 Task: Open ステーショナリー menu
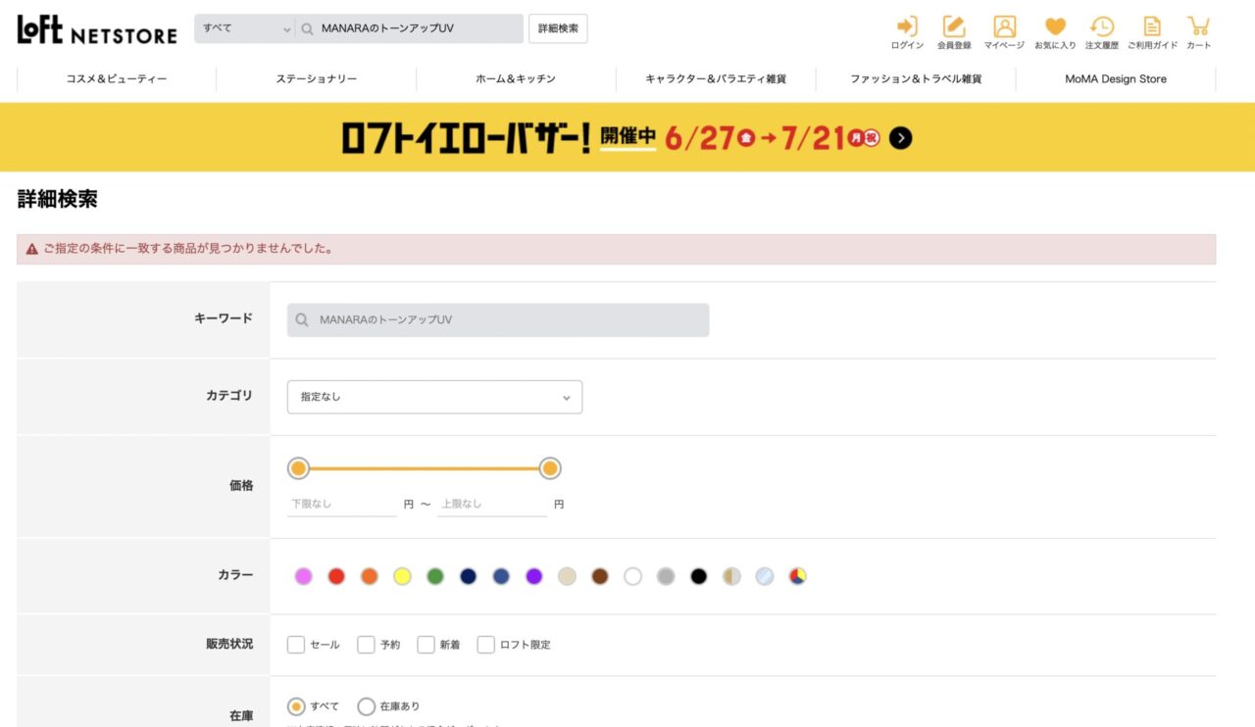pyautogui.click(x=317, y=79)
